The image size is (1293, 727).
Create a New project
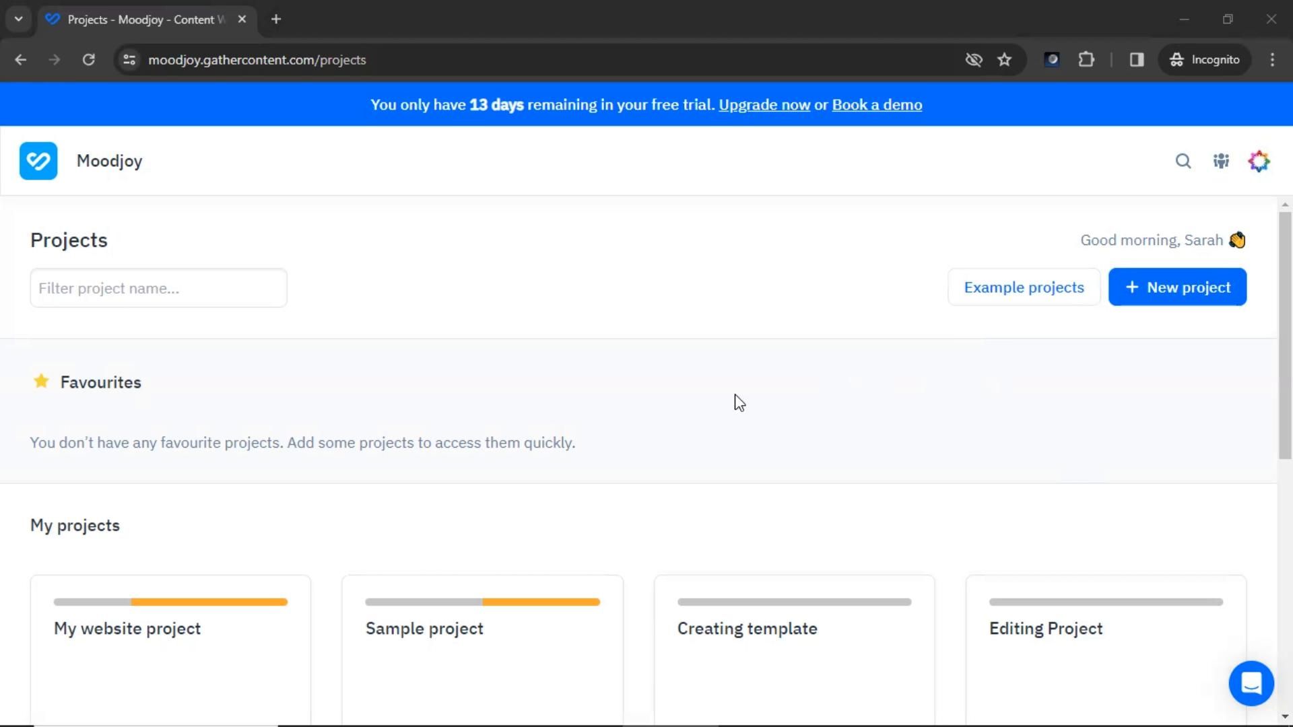tap(1177, 287)
